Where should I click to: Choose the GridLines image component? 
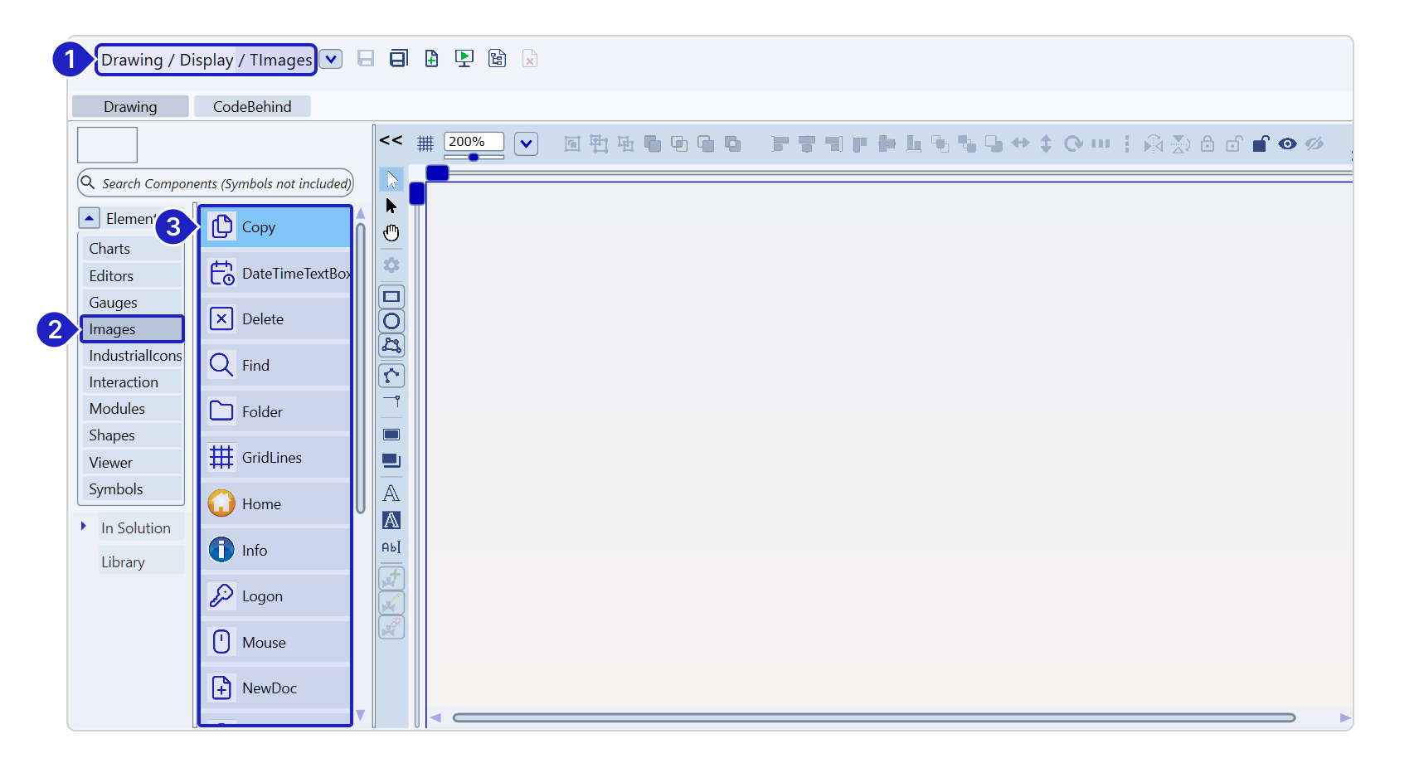click(x=271, y=457)
